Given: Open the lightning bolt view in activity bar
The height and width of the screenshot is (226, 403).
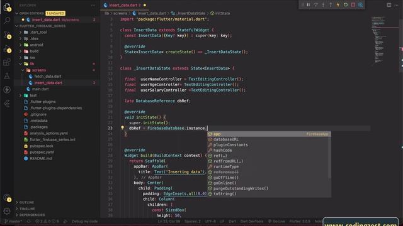Looking at the screenshot, I should 7,90.
